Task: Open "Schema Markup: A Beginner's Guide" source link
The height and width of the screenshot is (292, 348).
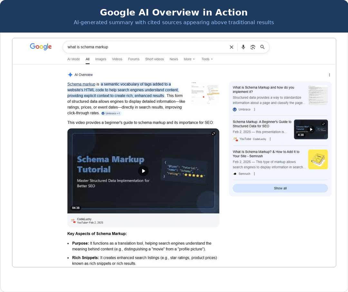Action: click(x=262, y=124)
